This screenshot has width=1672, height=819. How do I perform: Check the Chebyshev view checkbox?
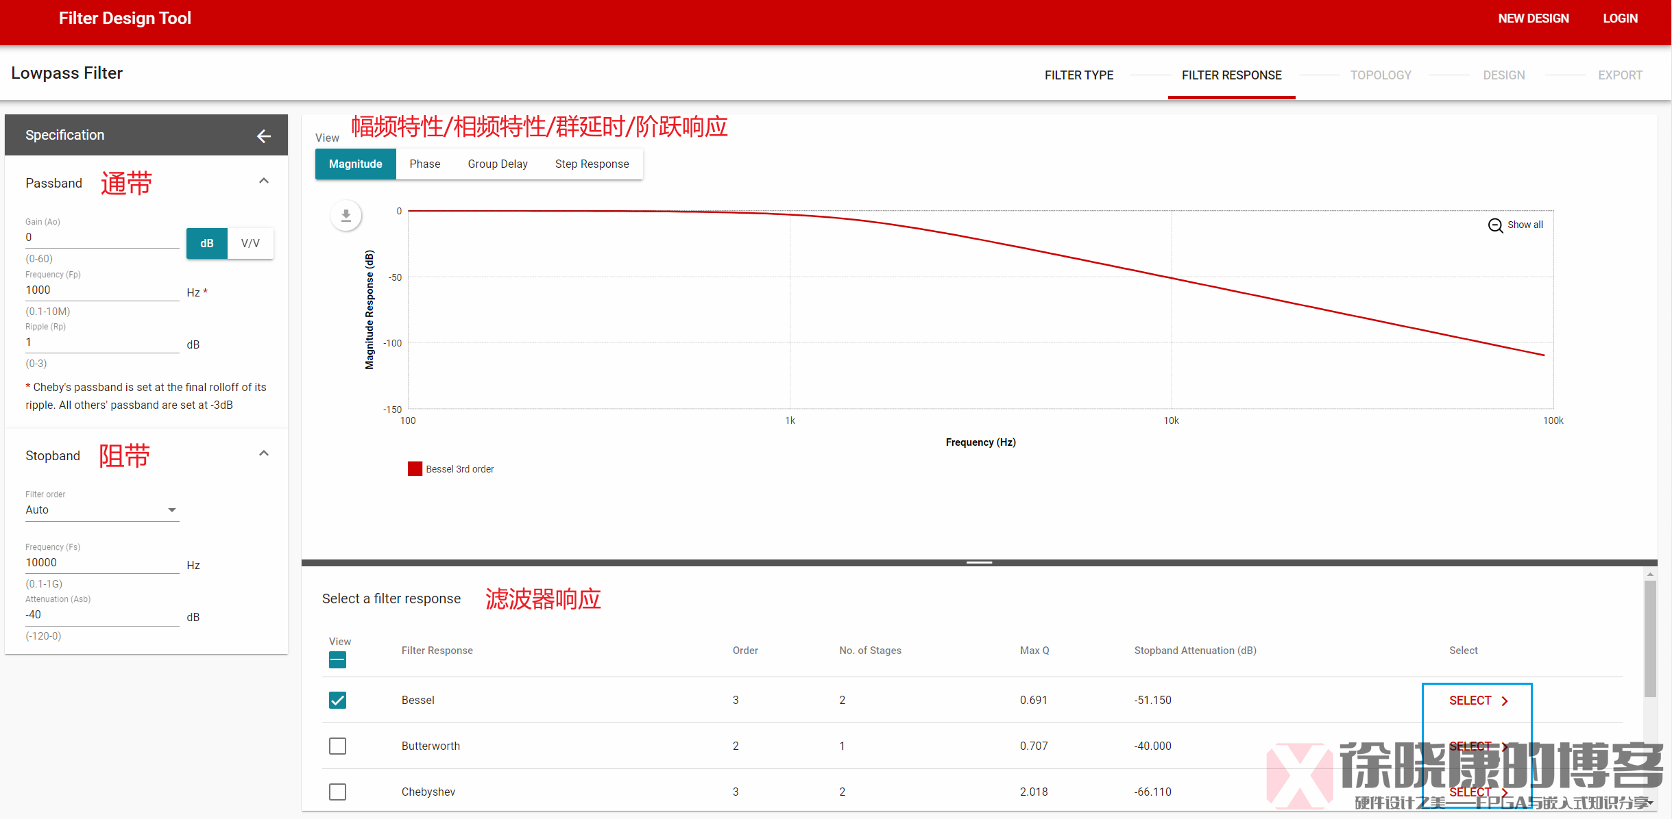coord(337,792)
